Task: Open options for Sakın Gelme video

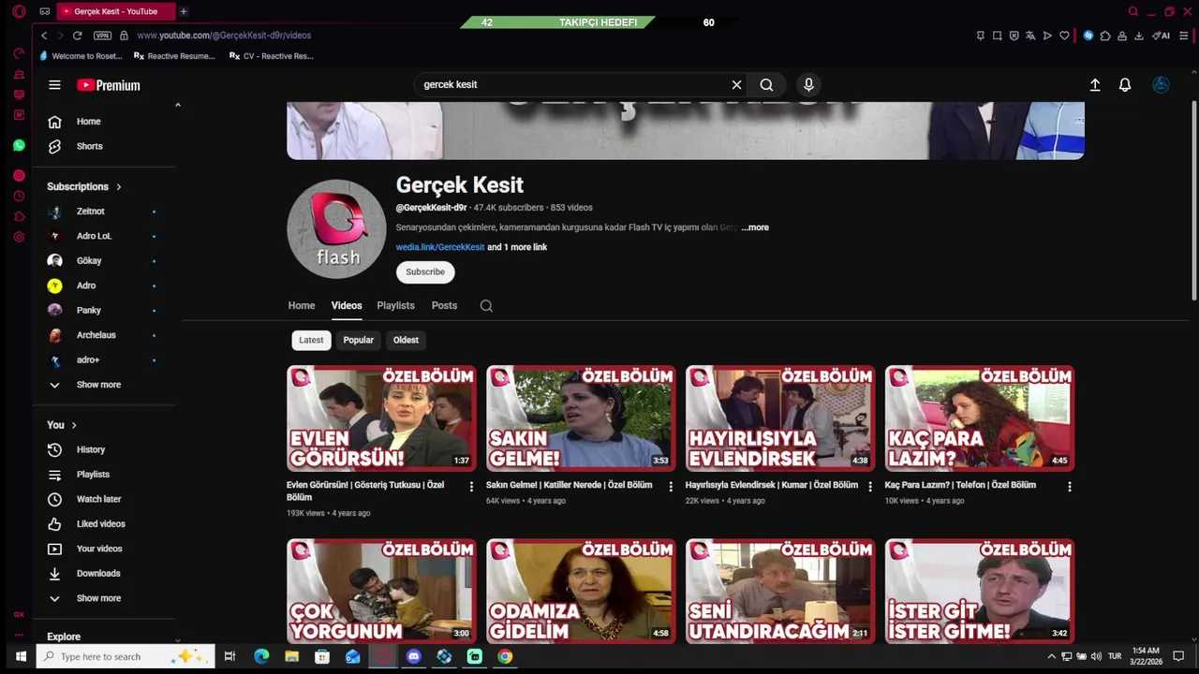Action: 671,487
